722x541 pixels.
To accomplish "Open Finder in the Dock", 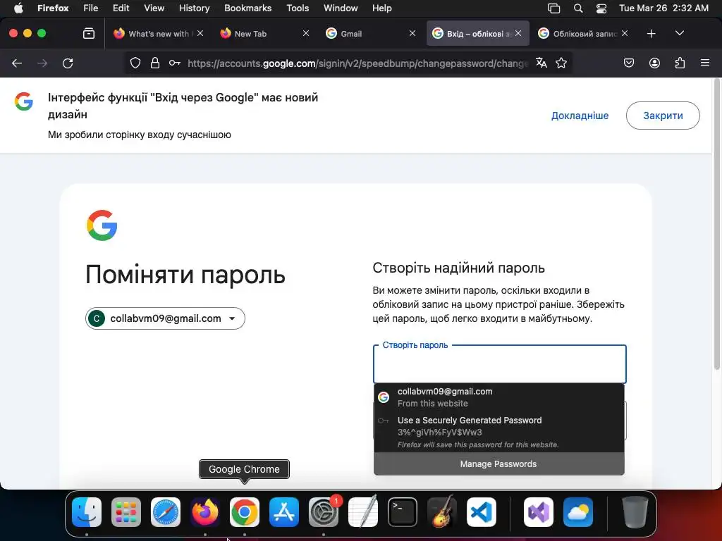I will (87, 511).
